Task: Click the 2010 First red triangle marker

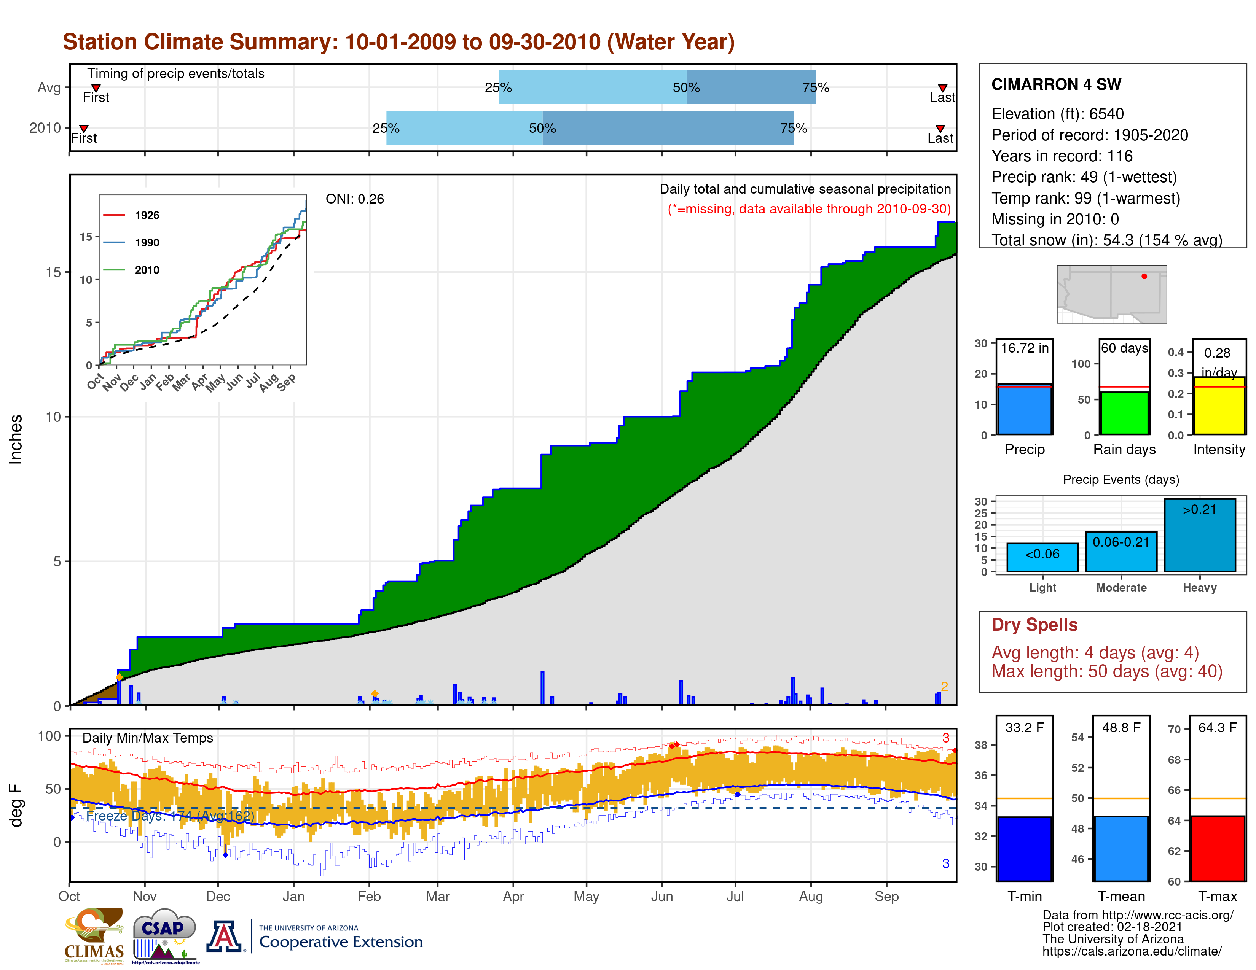Action: pyautogui.click(x=84, y=128)
